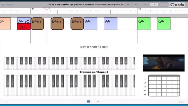
Task: Select the first Gb chord block
Action: (144, 24)
